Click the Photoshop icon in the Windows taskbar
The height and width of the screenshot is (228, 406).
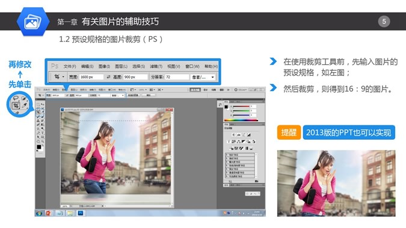pos(81,213)
